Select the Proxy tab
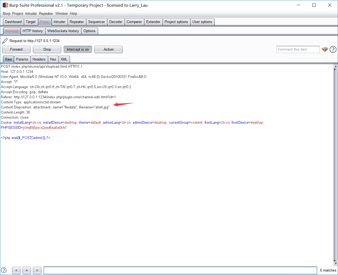 45,22
